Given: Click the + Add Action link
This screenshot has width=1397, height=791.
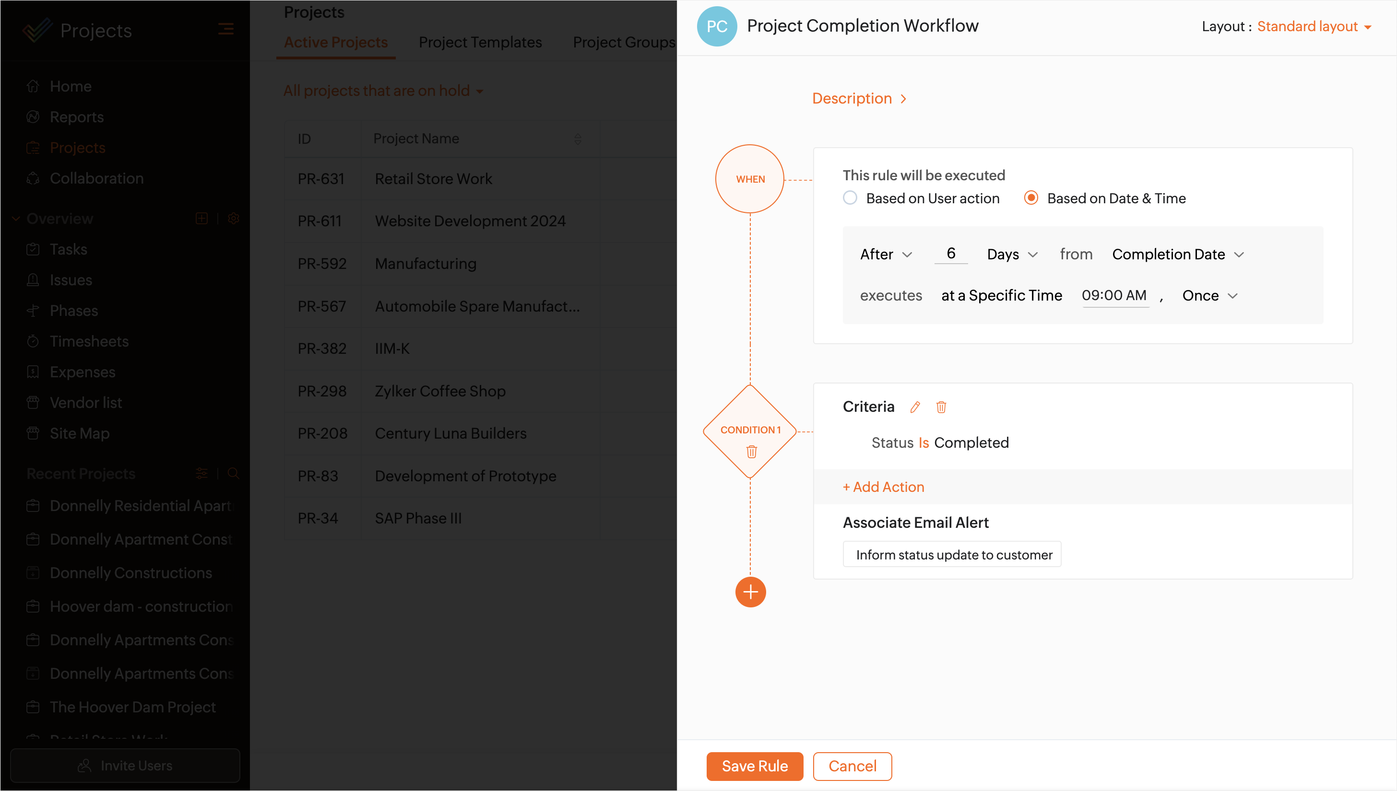Looking at the screenshot, I should coord(883,487).
